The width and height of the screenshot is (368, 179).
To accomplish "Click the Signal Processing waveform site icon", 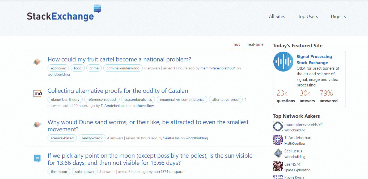I will [x=283, y=61].
